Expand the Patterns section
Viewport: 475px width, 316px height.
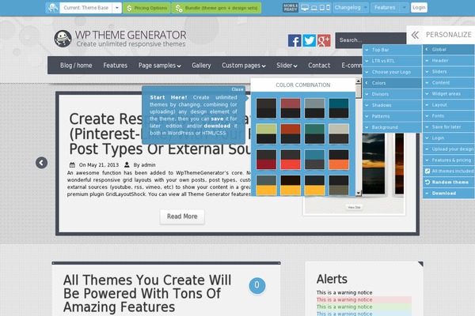pyautogui.click(x=392, y=116)
